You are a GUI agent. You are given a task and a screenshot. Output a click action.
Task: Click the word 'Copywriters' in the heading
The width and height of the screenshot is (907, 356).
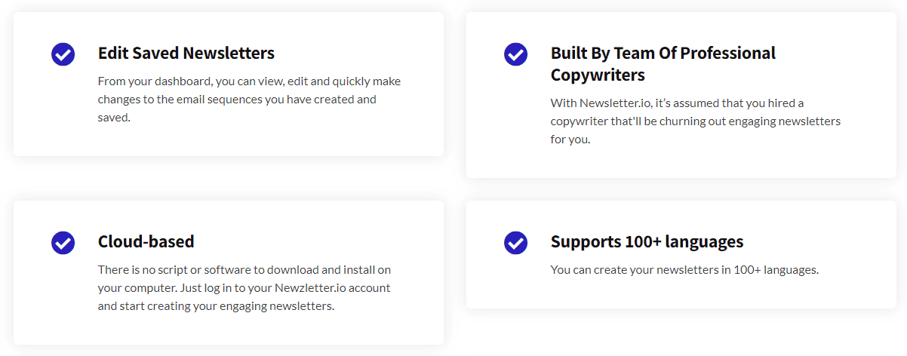click(x=598, y=75)
